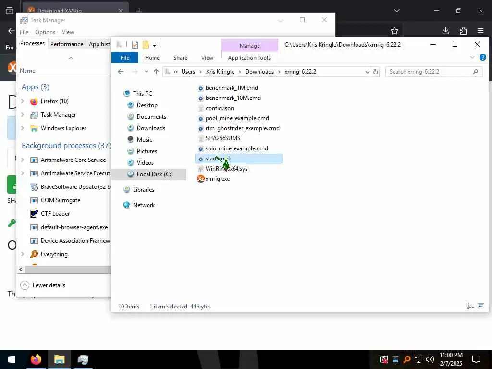492x369 pixels.
Task: Switch to Task Manager Performance tab
Action: [67, 44]
